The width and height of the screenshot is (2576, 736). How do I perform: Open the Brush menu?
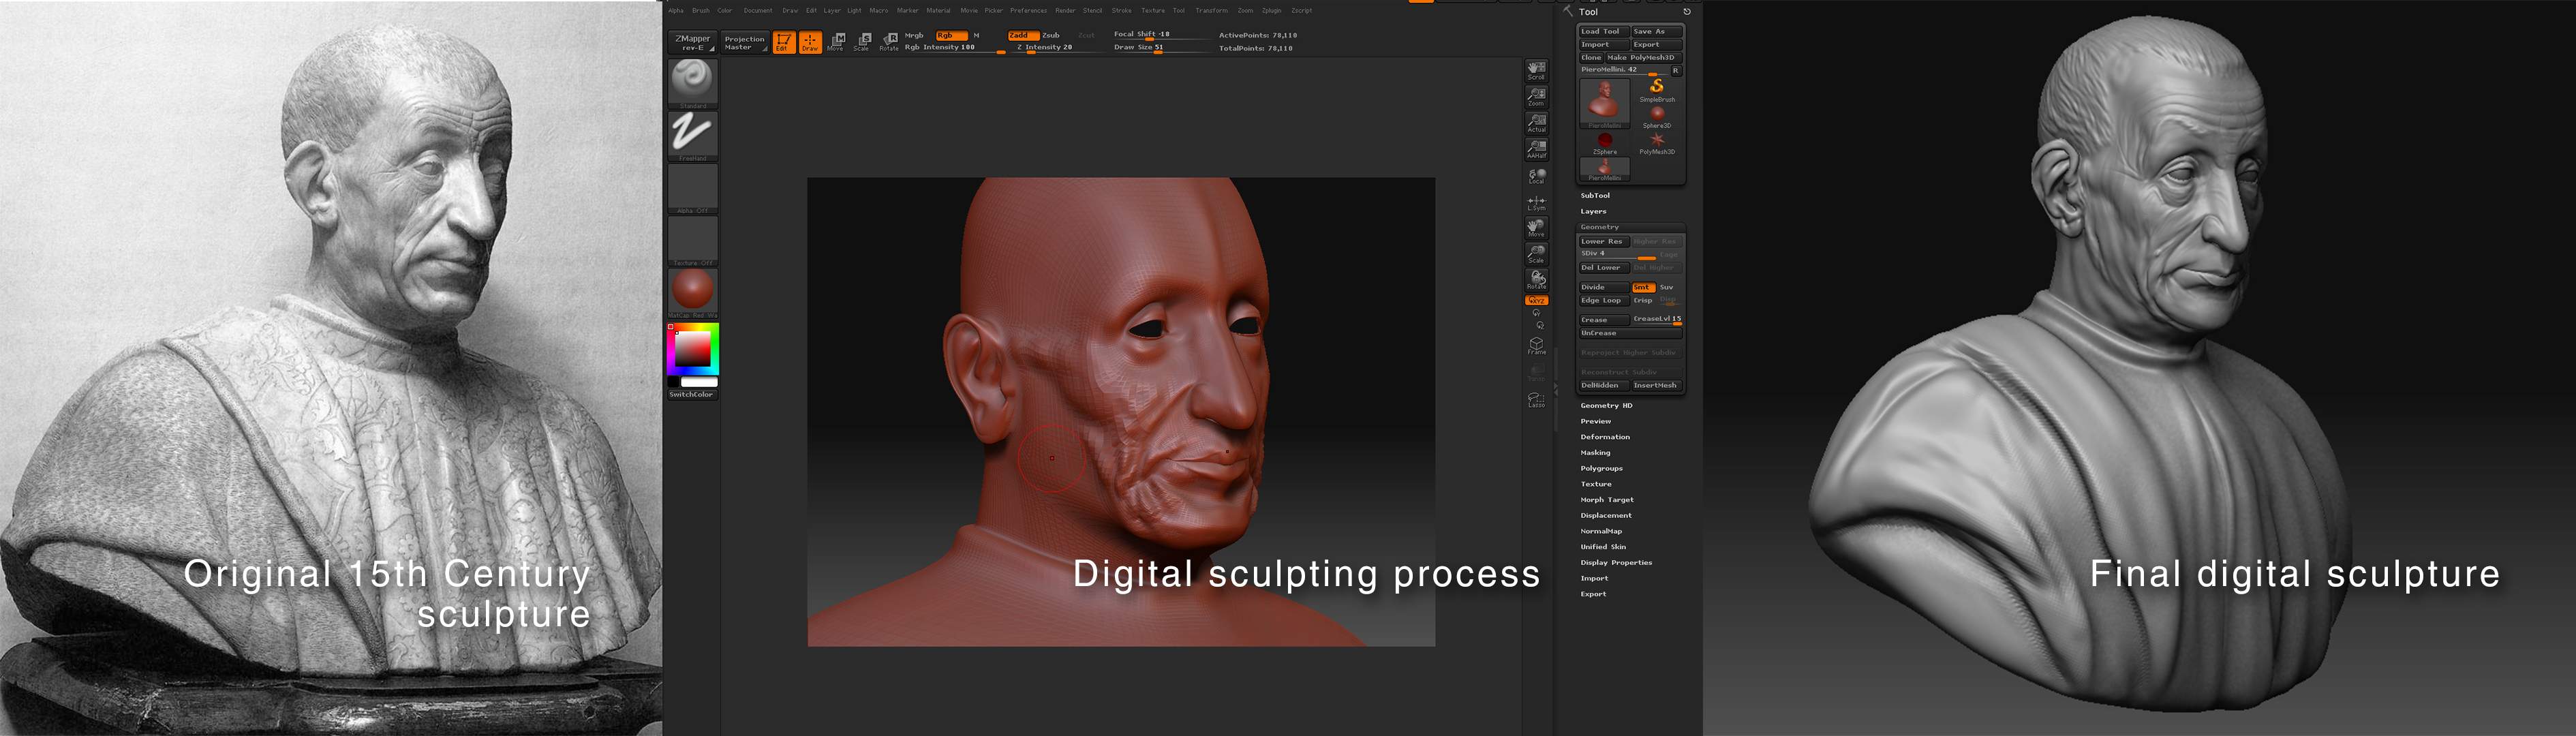701,11
